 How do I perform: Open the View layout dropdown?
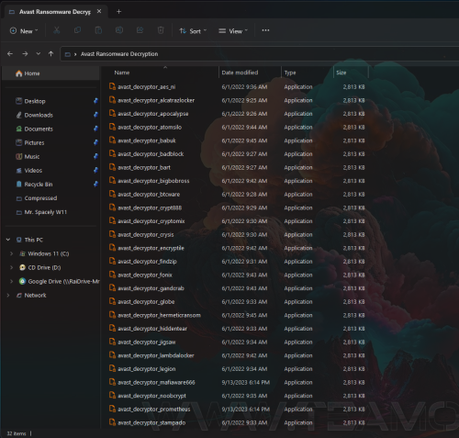(233, 31)
